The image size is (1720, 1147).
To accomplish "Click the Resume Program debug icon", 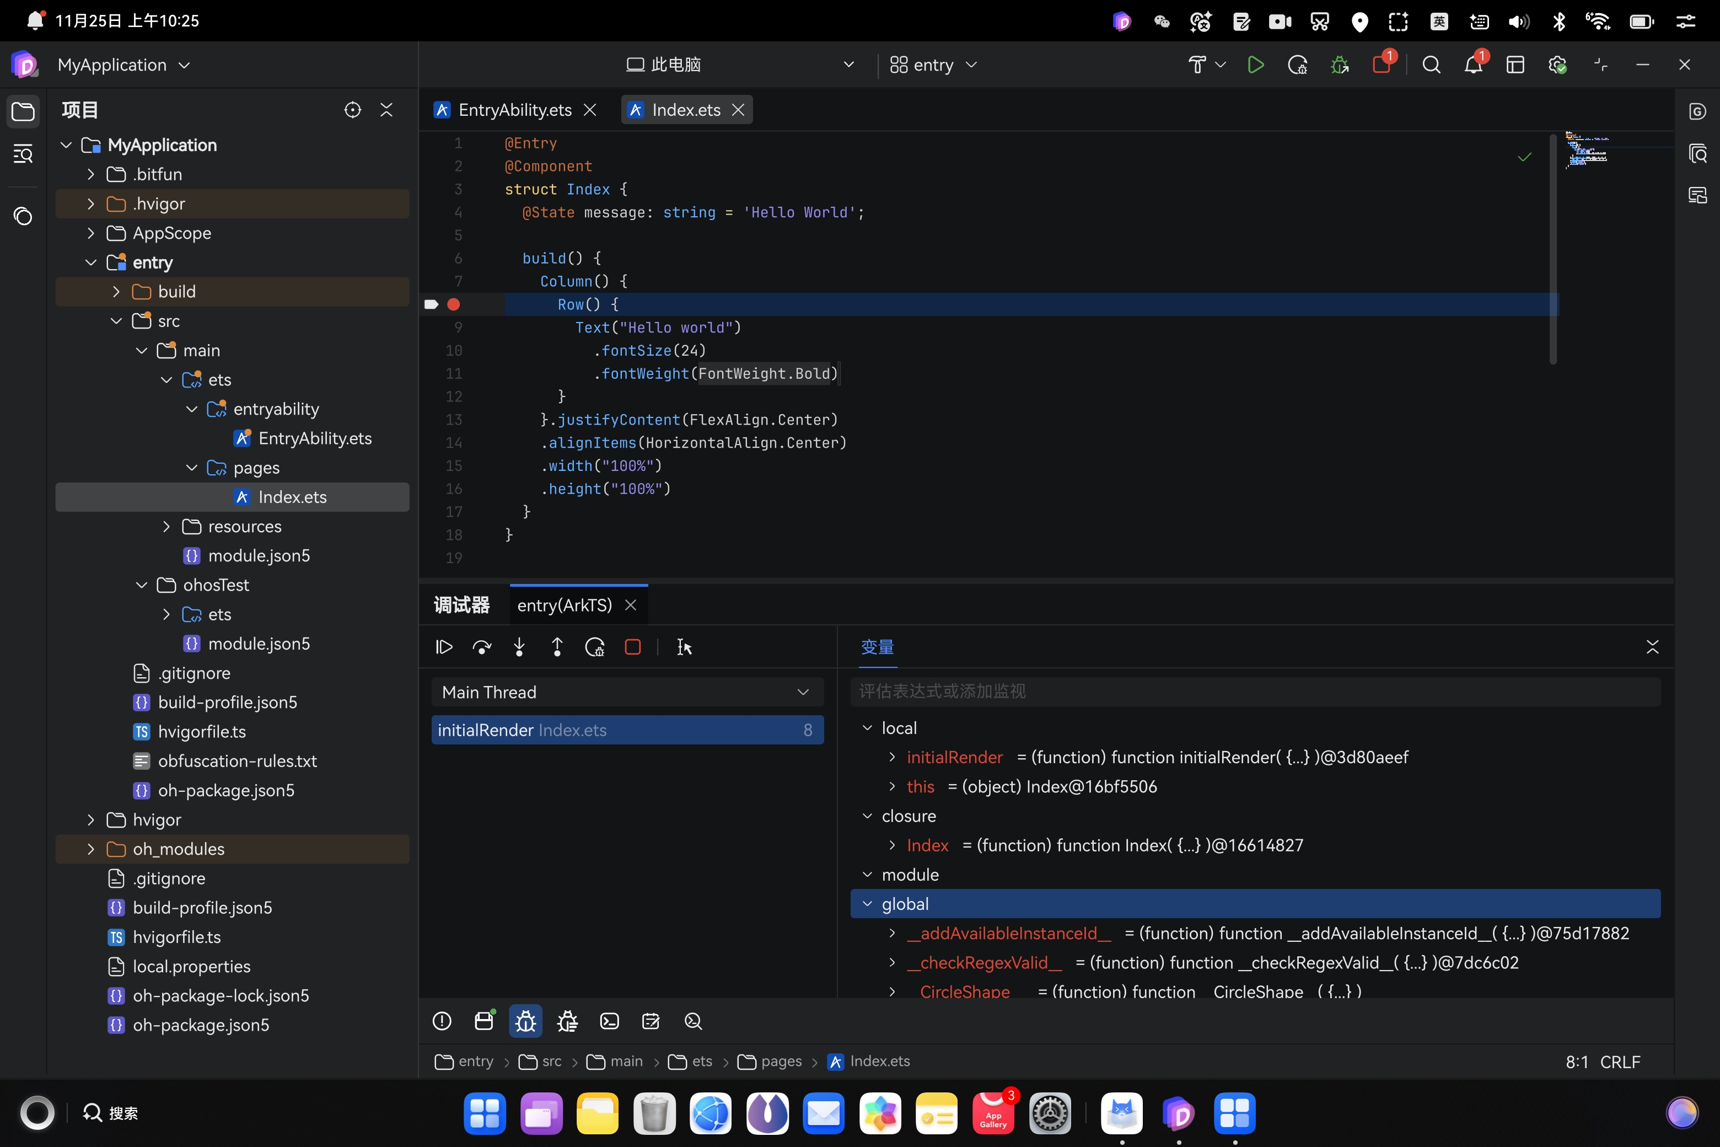I will (444, 647).
